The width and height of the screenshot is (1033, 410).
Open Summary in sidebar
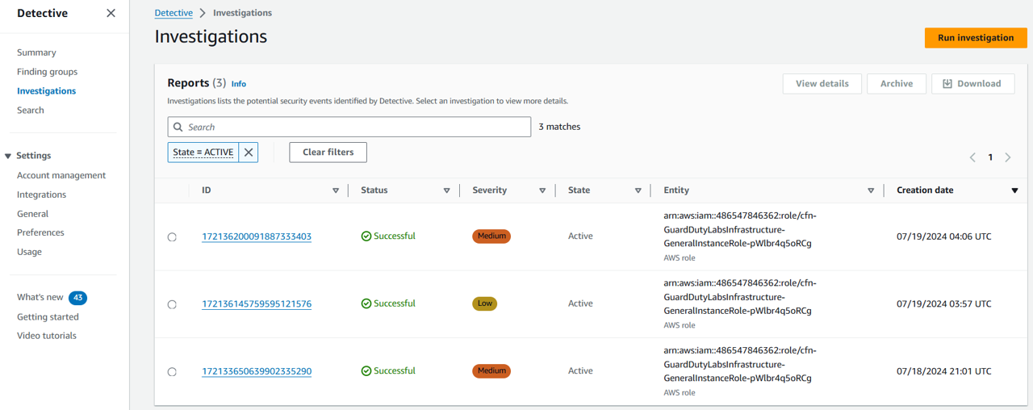(36, 52)
